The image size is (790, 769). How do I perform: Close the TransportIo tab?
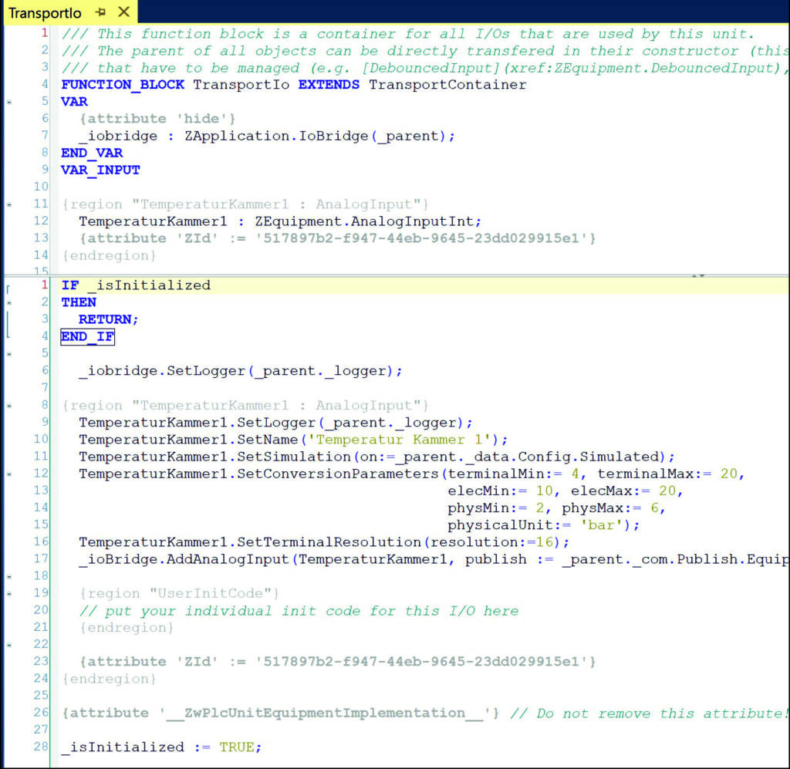coord(123,12)
